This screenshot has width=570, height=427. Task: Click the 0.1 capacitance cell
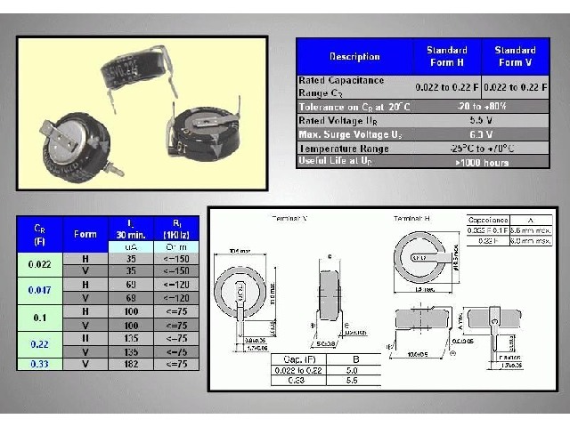(39, 319)
